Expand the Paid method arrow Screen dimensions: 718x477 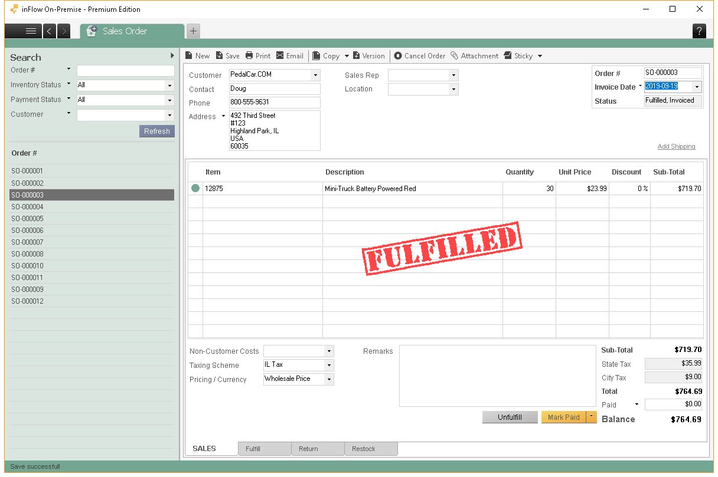[637, 404]
